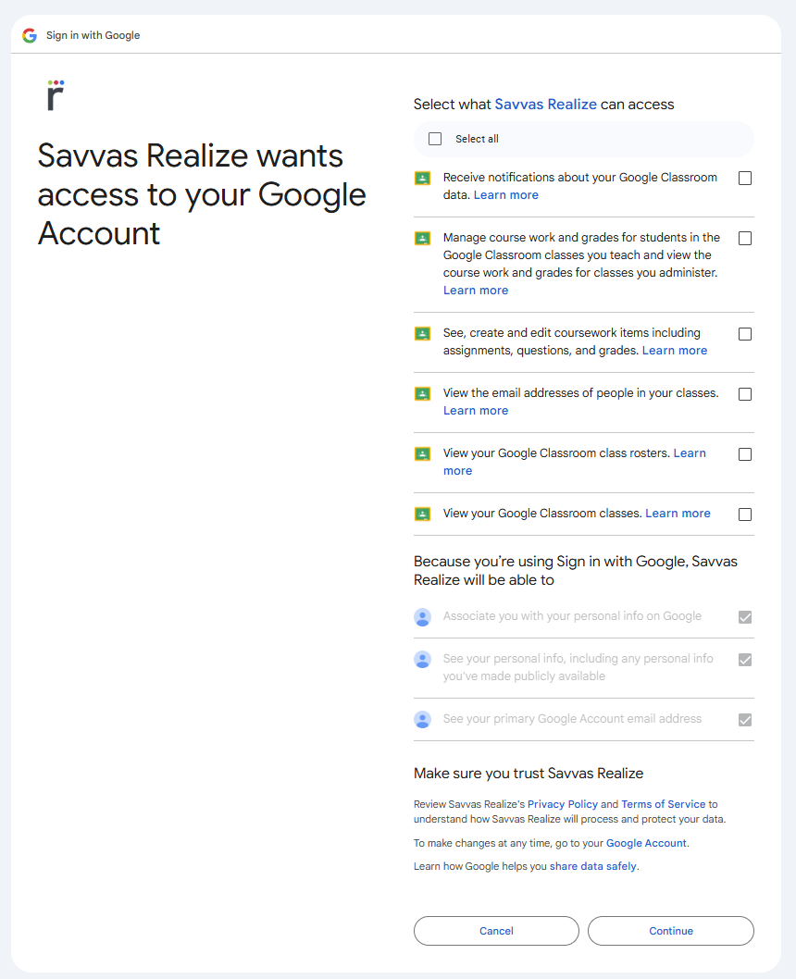796x979 pixels.
Task: Check the Select all checkbox
Action: pos(435,139)
